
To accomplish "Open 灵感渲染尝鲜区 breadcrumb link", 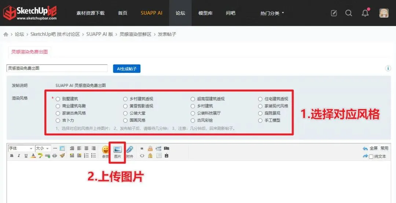I will 135,34.
